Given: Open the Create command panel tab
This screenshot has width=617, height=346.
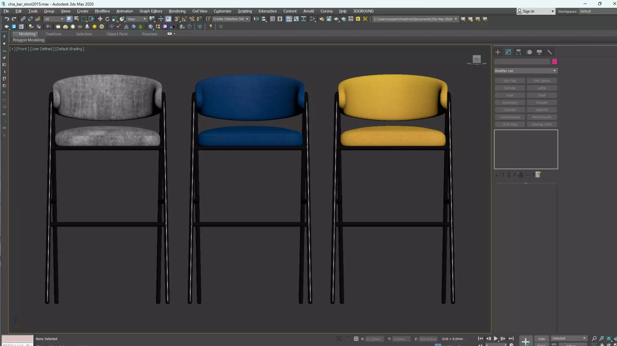Looking at the screenshot, I should pyautogui.click(x=498, y=52).
